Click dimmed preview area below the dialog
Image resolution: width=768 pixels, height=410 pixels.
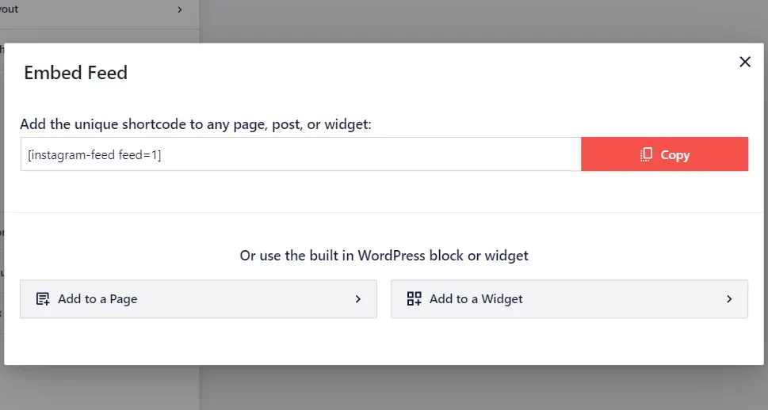click(x=483, y=387)
